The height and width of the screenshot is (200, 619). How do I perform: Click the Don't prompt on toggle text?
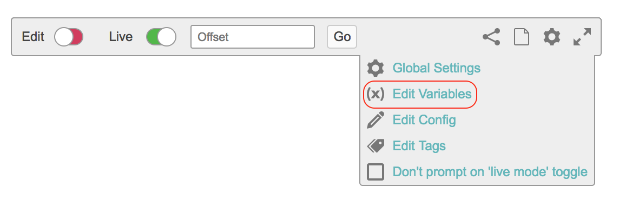[x=490, y=172]
